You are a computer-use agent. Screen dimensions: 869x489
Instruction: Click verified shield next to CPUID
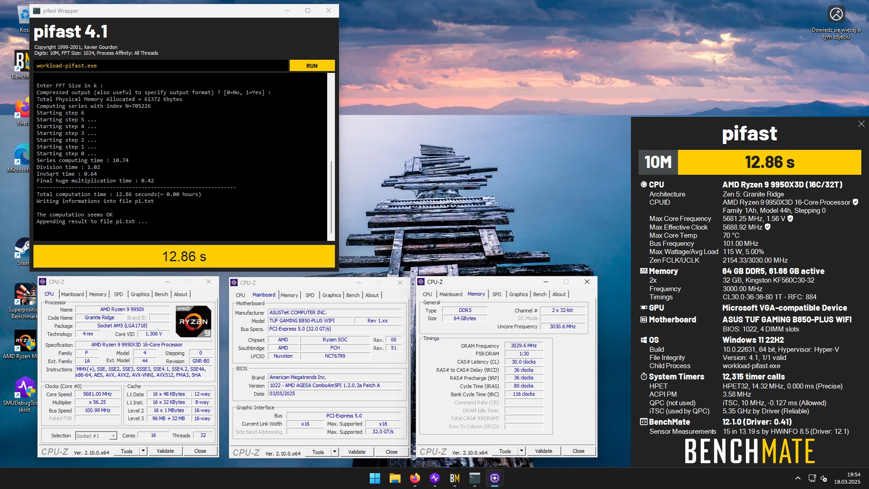point(855,202)
